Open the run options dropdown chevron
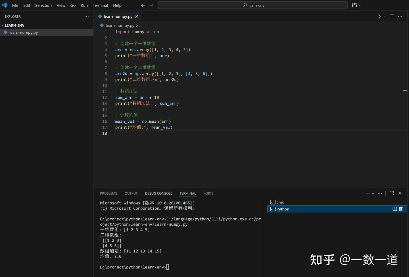 tap(385, 16)
